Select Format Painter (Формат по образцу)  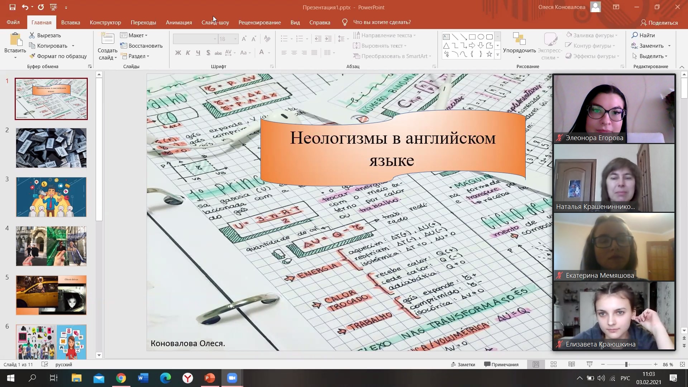point(58,56)
